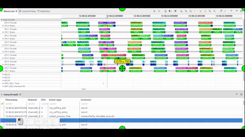Click the yellow up arrow toolbar icon

201,11
